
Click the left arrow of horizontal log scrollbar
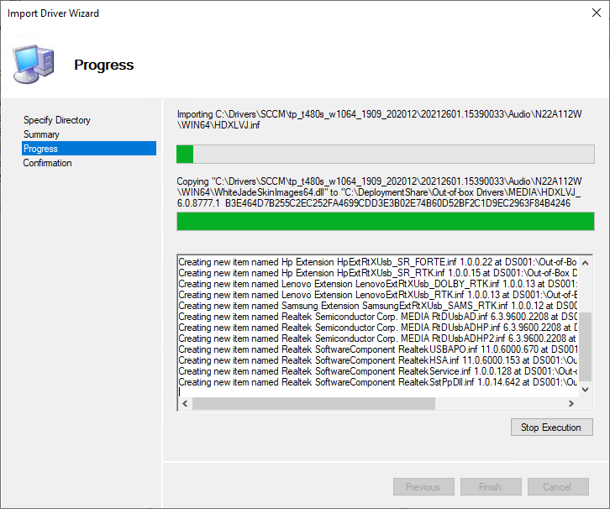coord(184,403)
